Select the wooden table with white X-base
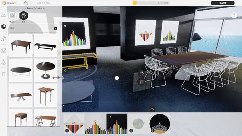242x136 pixels. [21, 95]
